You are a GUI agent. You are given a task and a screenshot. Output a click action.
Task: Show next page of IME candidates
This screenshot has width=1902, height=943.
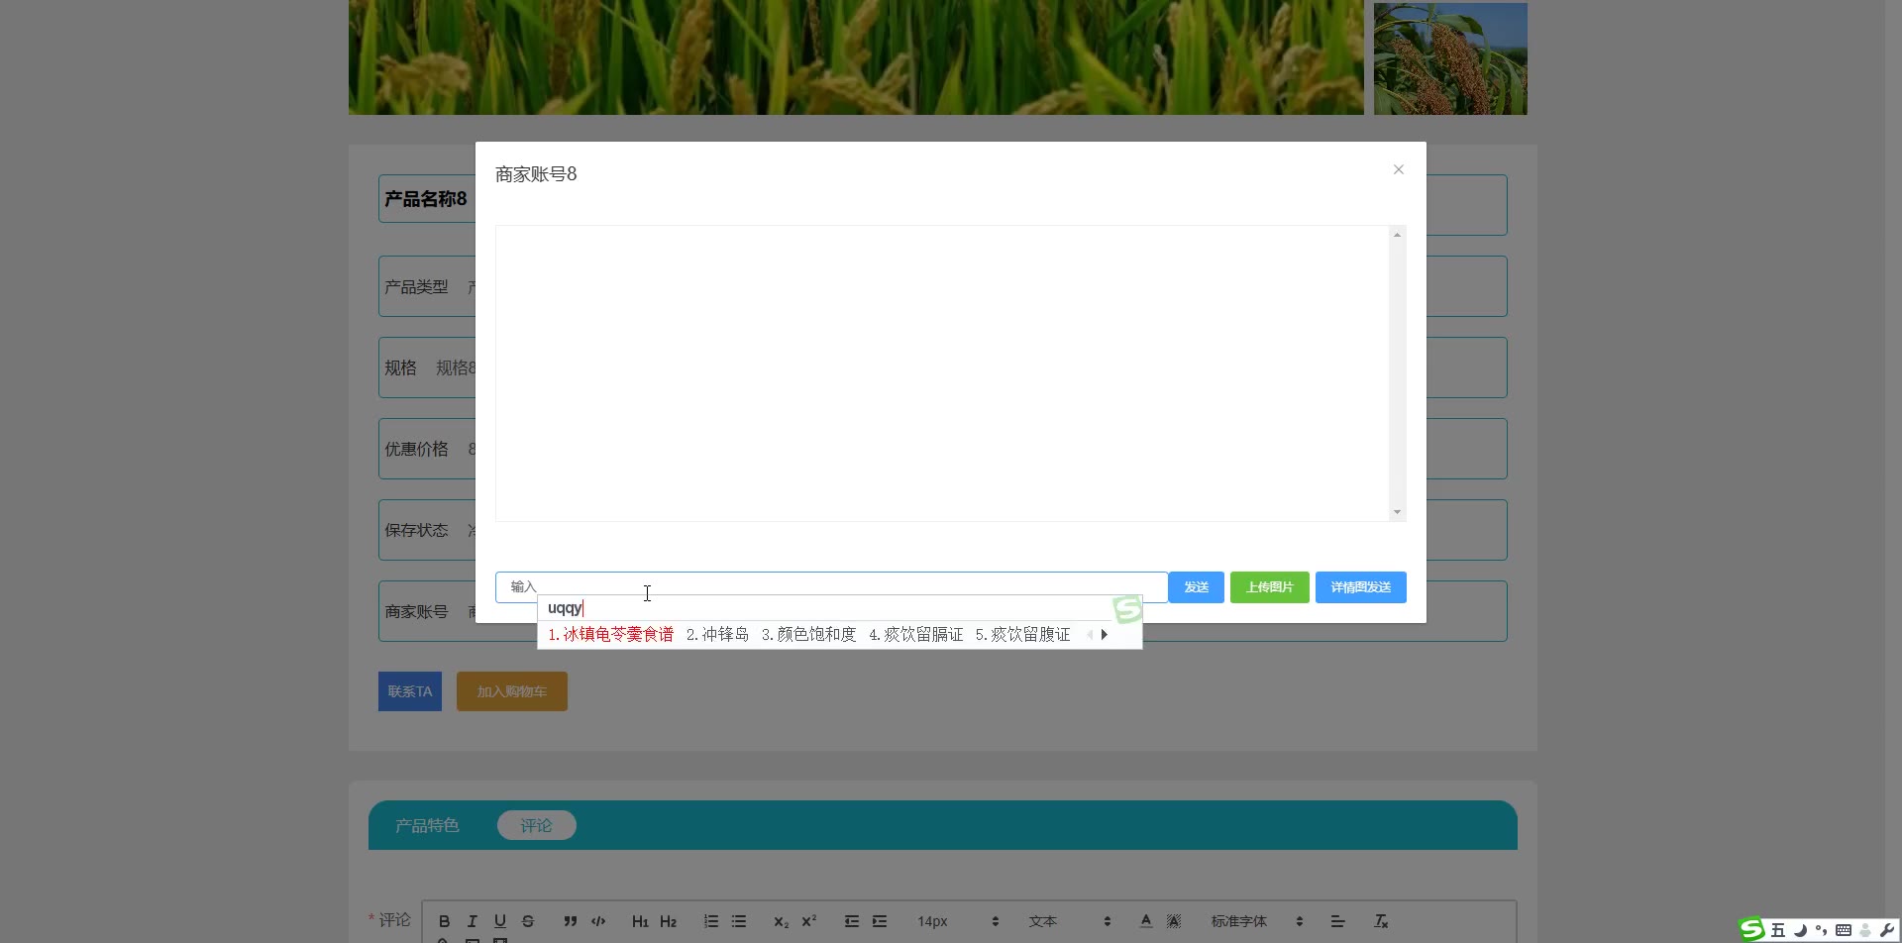(1105, 635)
